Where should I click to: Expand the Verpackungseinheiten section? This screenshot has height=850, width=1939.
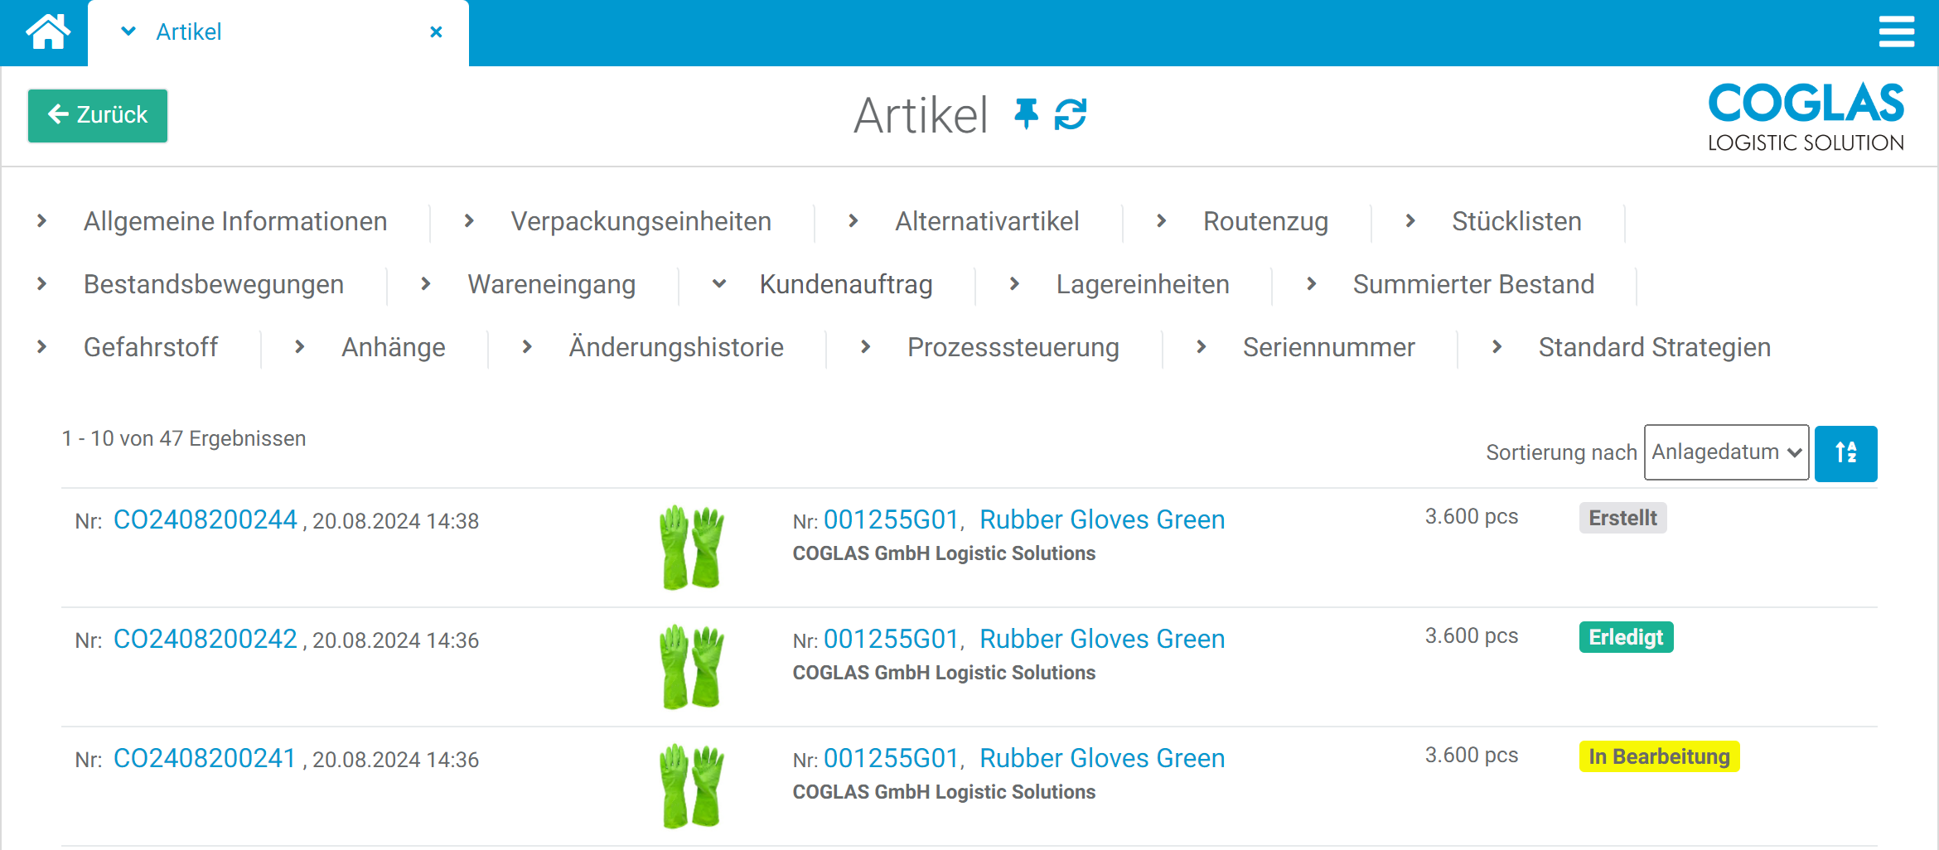pyautogui.click(x=641, y=221)
